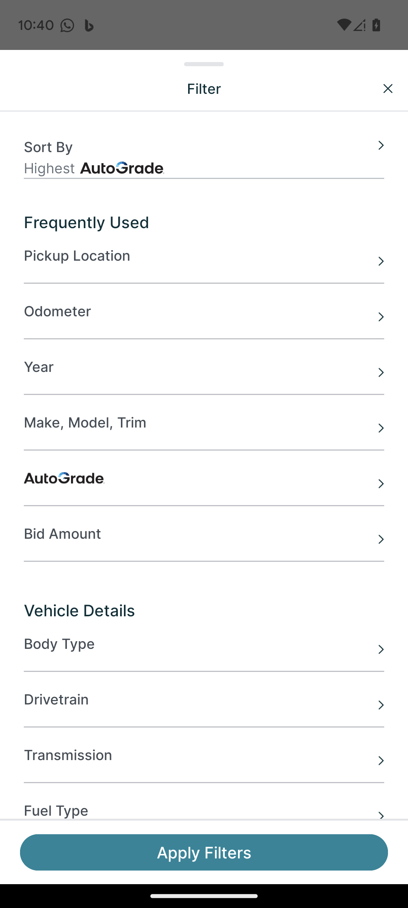Tap the sheet drag handle bar
Viewport: 408px width, 908px height.
pos(204,64)
